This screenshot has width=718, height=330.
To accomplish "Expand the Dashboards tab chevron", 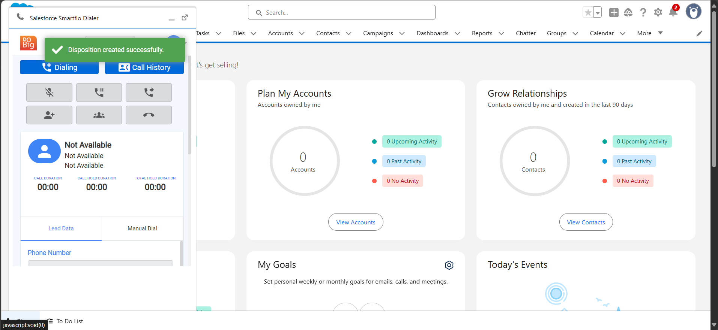I will (458, 33).
